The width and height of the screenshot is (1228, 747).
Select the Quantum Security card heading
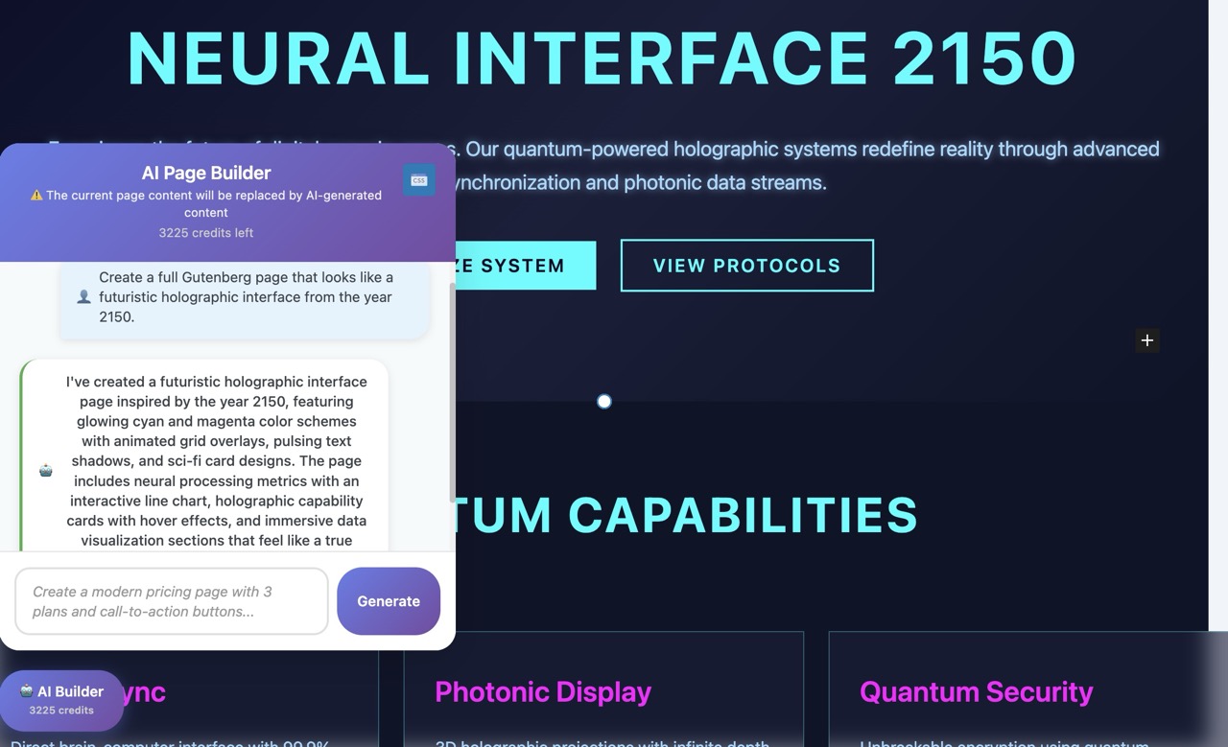click(976, 691)
